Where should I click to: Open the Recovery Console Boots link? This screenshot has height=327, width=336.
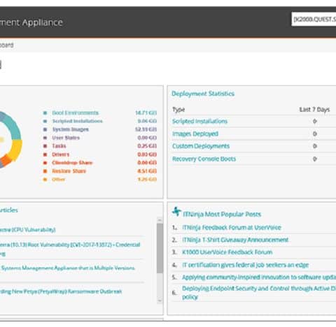coord(204,159)
